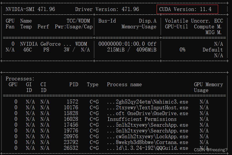This screenshot has width=232, height=155.
Task: Click SearchApp.exe in PID 17456 row
Action: [169, 125]
